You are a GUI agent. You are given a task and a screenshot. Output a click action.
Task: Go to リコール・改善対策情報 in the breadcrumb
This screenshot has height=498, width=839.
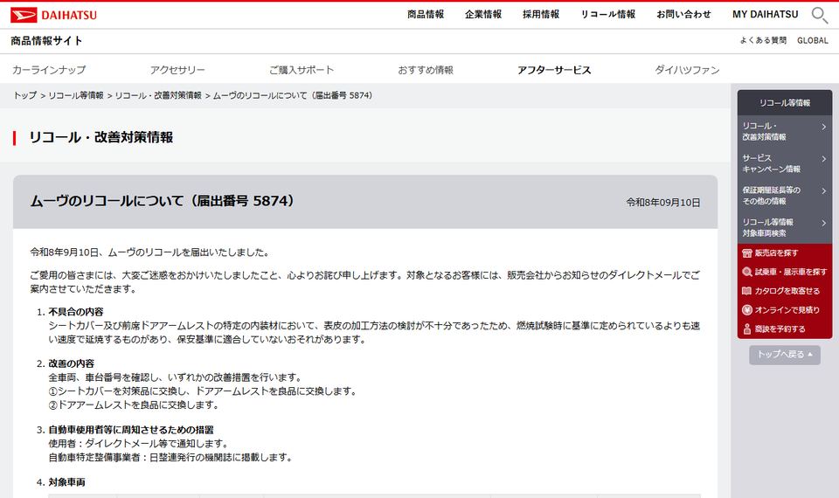tap(158, 96)
